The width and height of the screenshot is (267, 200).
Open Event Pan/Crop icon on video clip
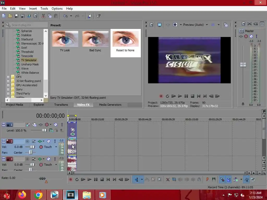(x=72, y=130)
